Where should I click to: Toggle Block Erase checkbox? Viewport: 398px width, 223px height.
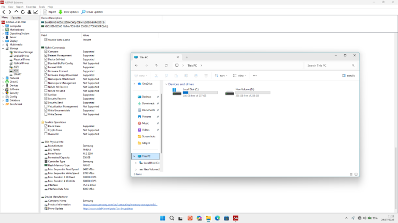[46, 126]
